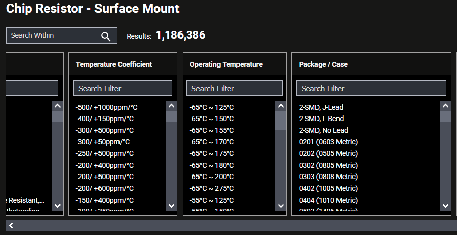The height and width of the screenshot is (235, 457).
Task: Select -300/ +50ppm/°C option
Action: [103, 142]
